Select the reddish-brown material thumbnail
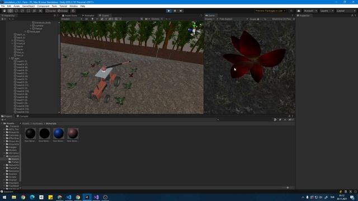 tap(73, 133)
